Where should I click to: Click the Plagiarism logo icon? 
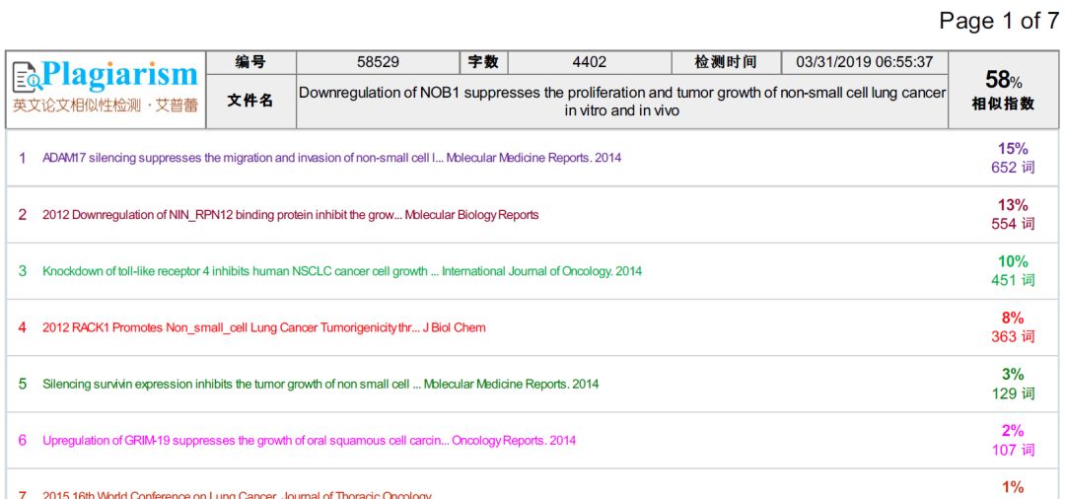28,77
